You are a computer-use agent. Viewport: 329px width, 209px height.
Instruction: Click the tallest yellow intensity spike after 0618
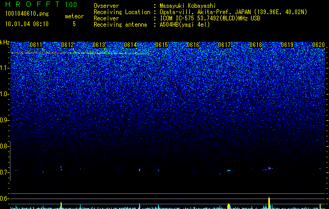[269, 203]
